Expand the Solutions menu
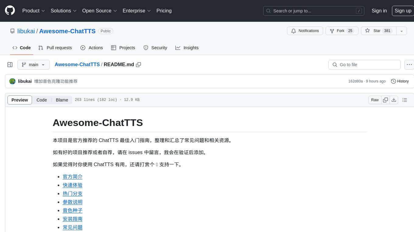This screenshot has width=414, height=232. [x=63, y=11]
